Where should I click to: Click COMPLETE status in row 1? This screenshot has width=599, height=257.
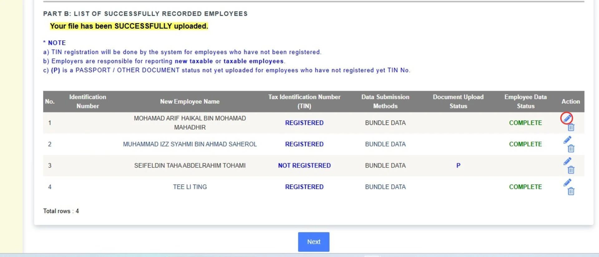coord(525,123)
